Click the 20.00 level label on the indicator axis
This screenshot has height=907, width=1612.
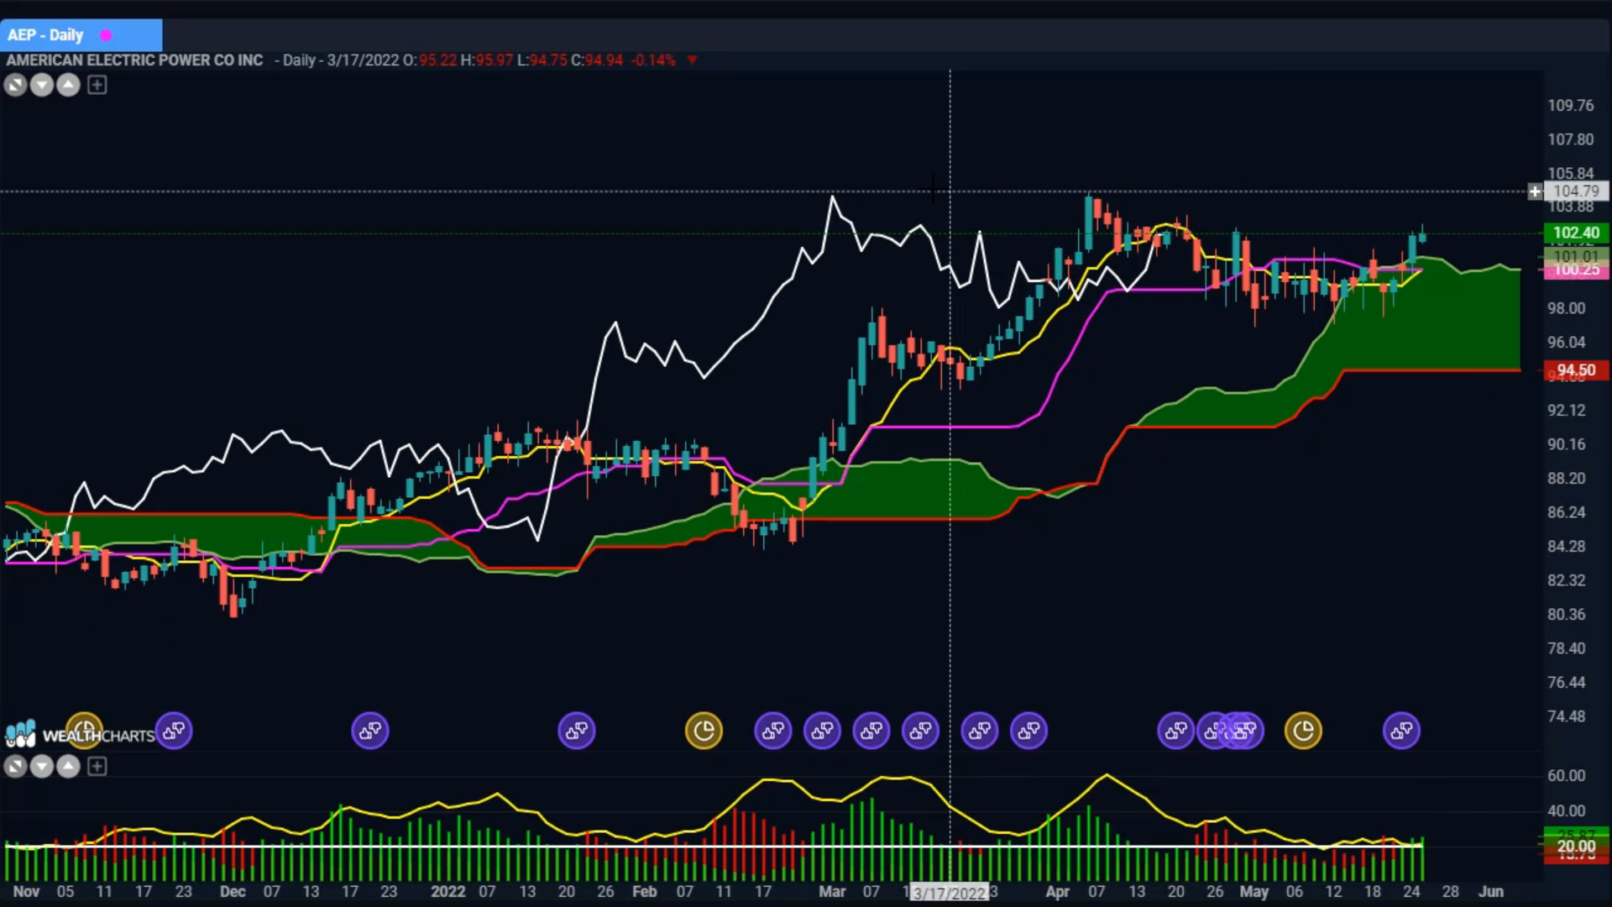click(x=1576, y=847)
